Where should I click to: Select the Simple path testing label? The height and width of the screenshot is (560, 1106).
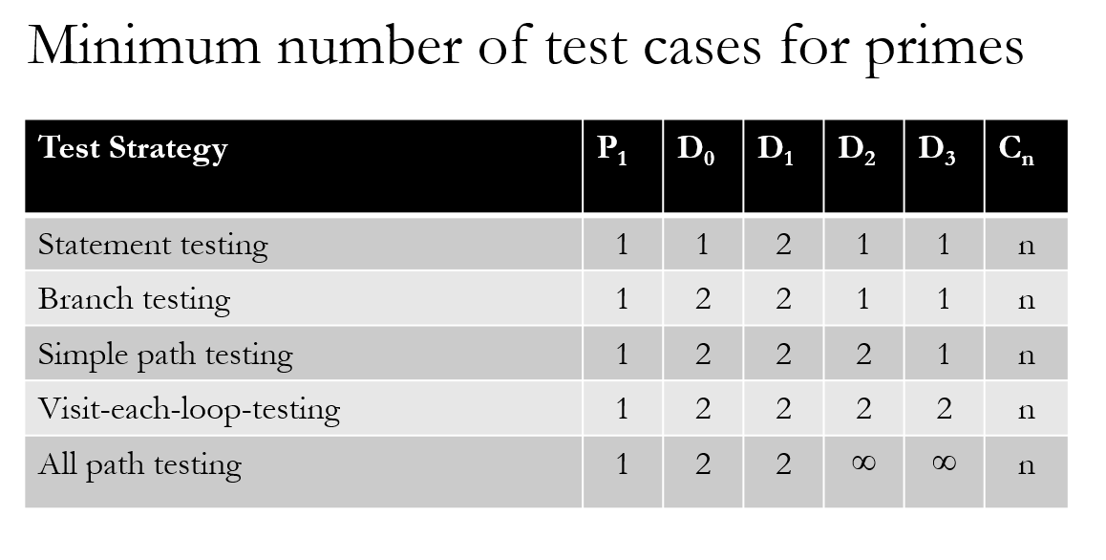pyautogui.click(x=165, y=355)
